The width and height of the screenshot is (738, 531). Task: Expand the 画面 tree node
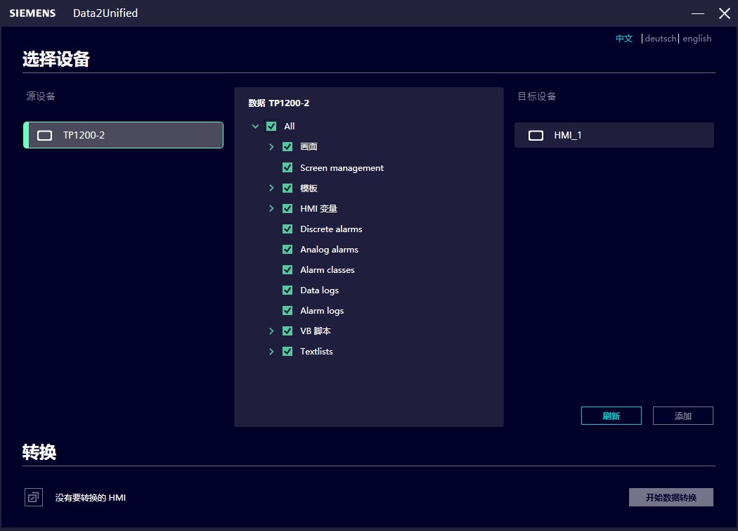tap(271, 147)
